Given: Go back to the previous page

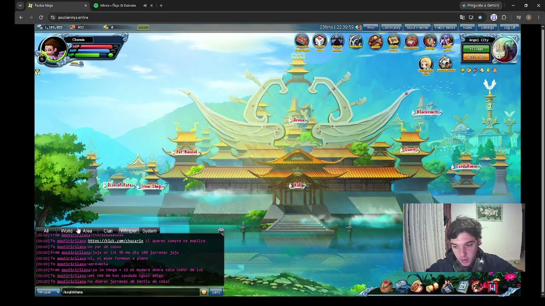Looking at the screenshot, I should tap(21, 17).
